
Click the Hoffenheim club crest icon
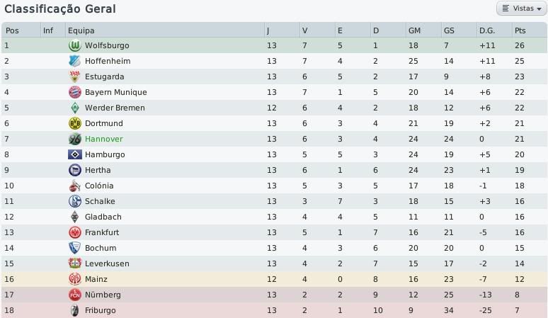coord(74,61)
